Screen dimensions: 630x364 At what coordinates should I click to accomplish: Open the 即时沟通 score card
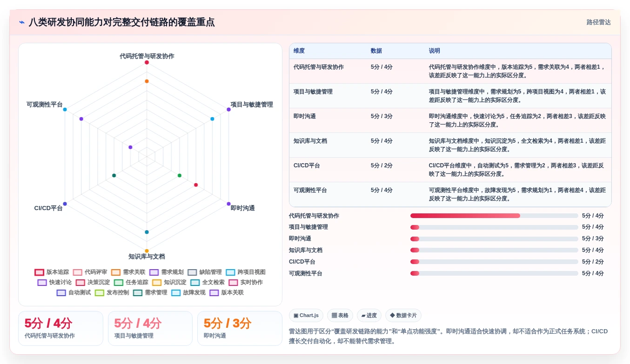coord(240,328)
